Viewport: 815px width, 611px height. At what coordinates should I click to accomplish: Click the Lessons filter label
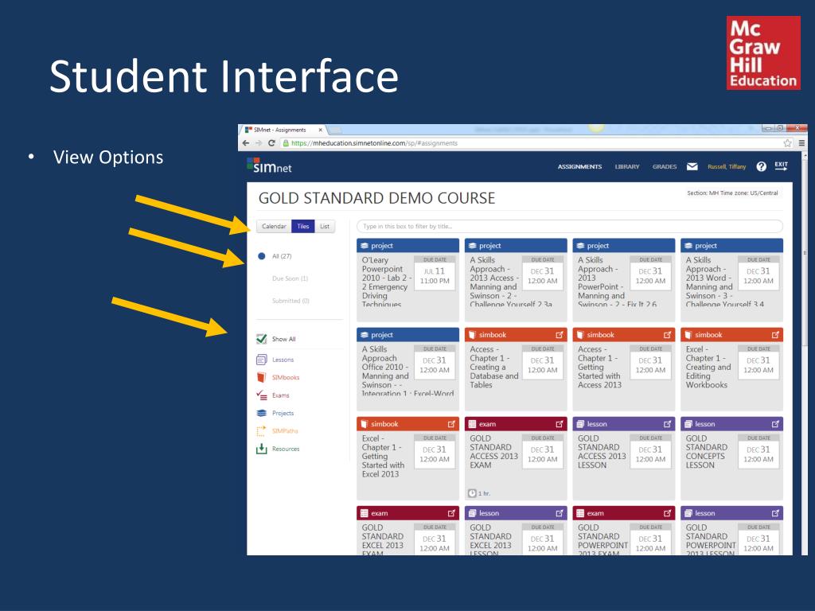click(283, 360)
